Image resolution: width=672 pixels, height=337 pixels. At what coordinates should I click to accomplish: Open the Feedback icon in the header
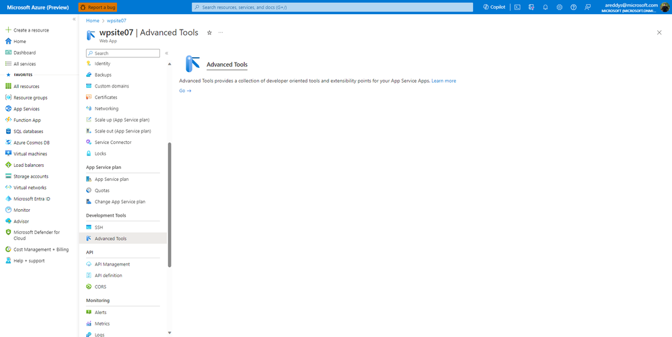tap(587, 7)
